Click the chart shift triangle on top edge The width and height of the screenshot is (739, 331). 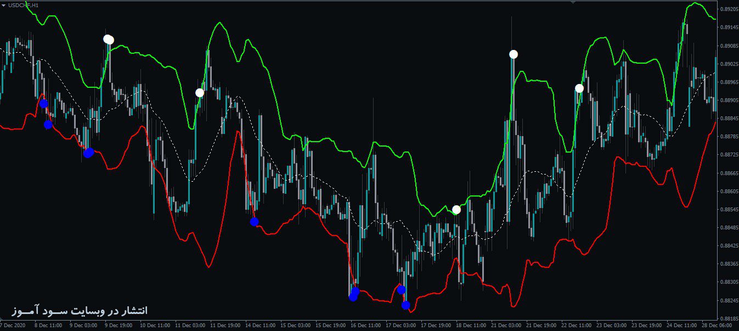[573, 2]
